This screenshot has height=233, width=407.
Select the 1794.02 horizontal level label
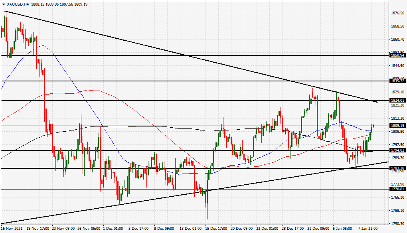[397, 150]
